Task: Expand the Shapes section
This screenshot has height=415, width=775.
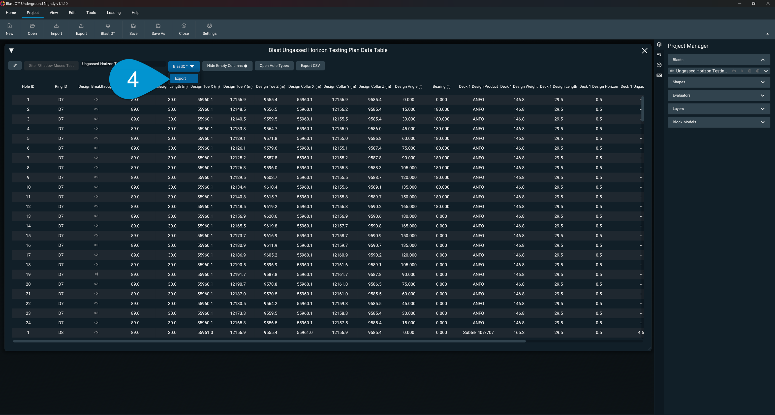Action: click(763, 82)
